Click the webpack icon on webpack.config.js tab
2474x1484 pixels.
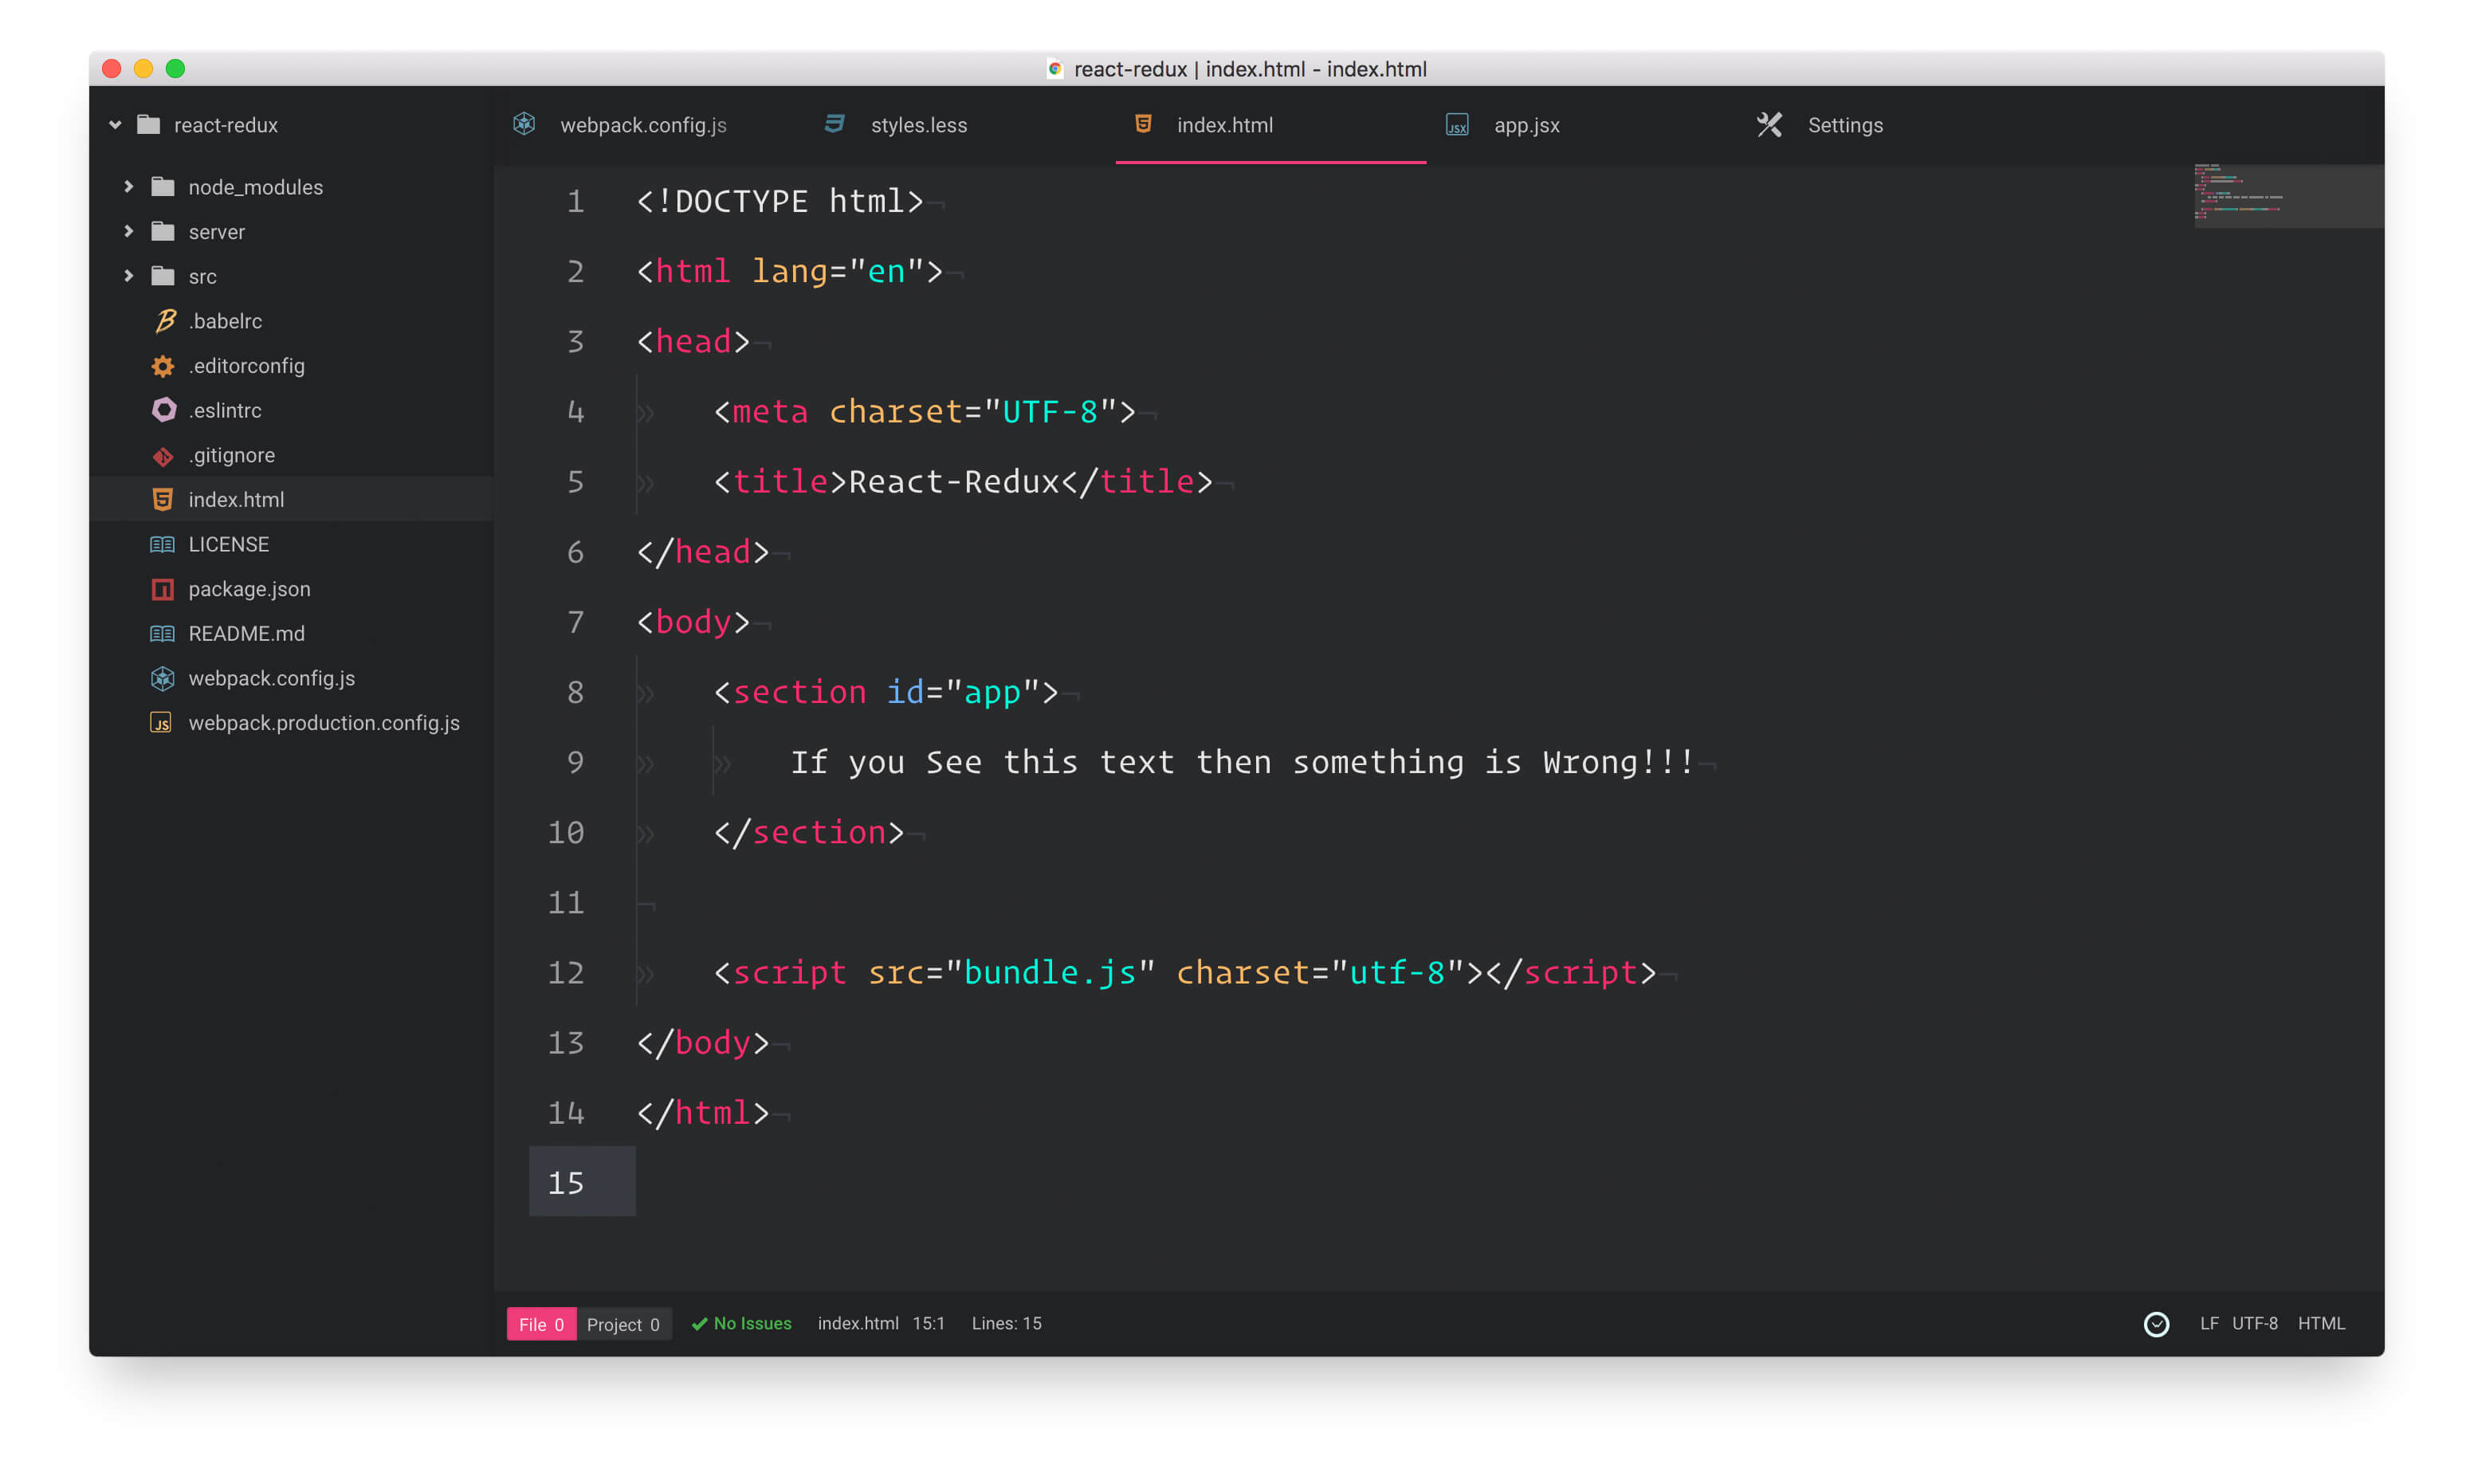coord(524,124)
